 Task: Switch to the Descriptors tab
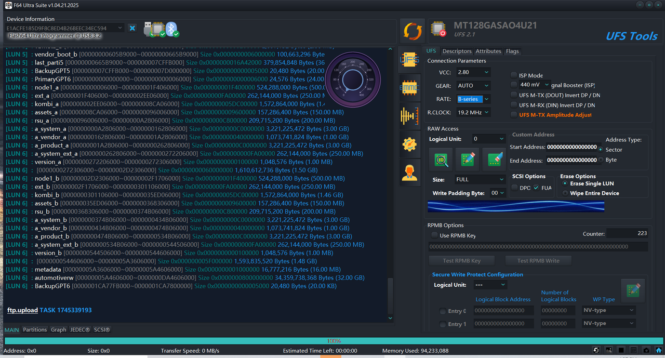(457, 51)
